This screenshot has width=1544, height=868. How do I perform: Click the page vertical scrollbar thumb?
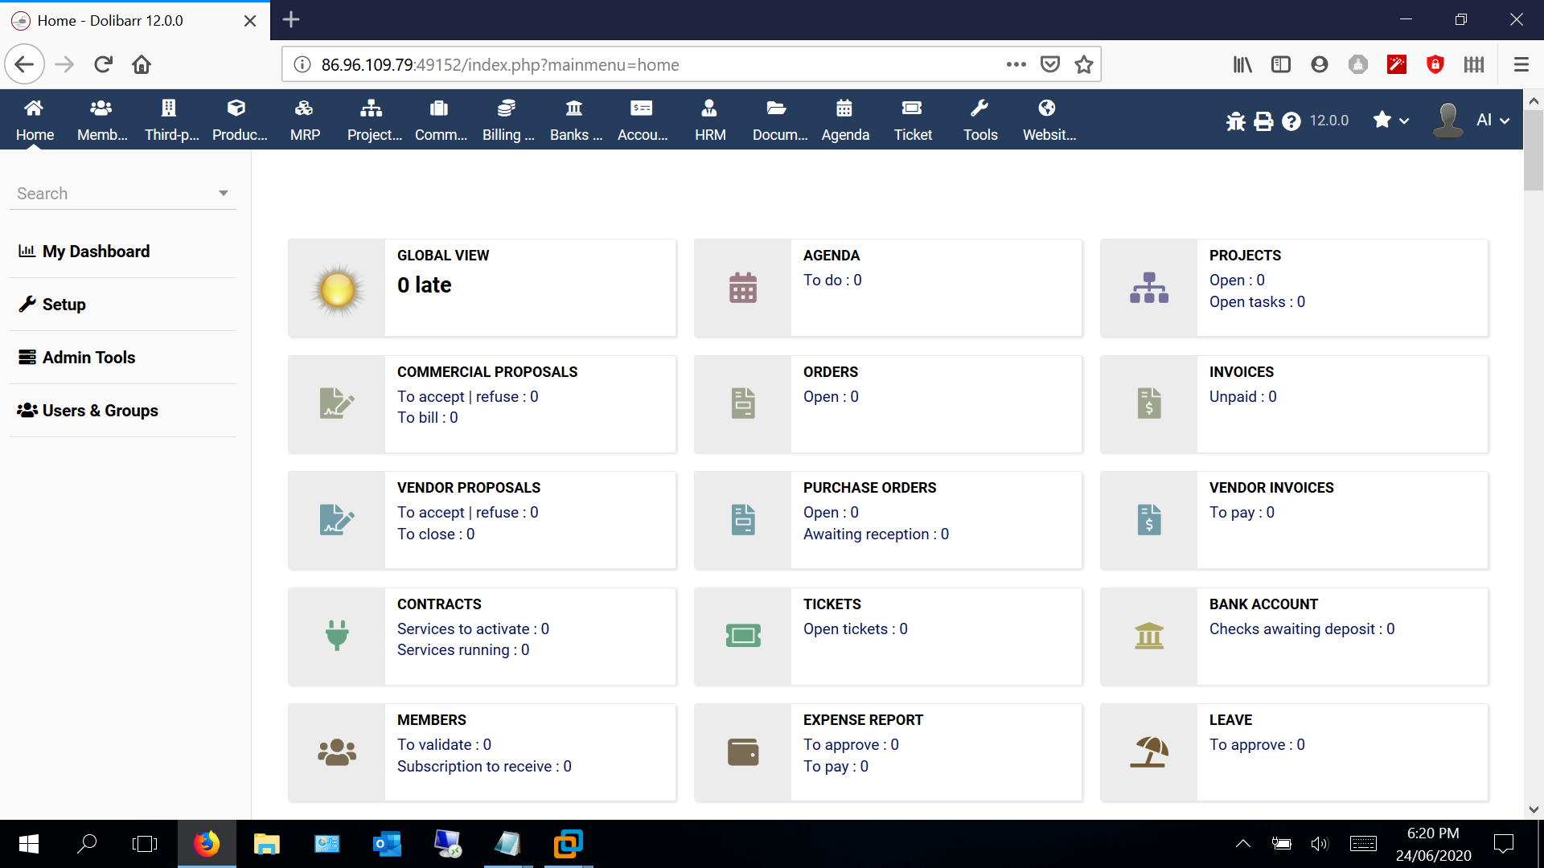tap(1533, 150)
